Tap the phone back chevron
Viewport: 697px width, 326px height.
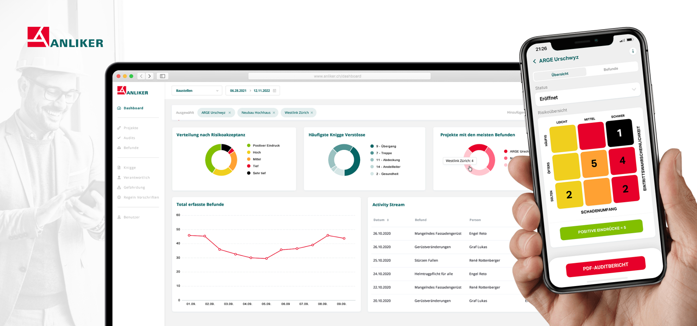(x=534, y=61)
